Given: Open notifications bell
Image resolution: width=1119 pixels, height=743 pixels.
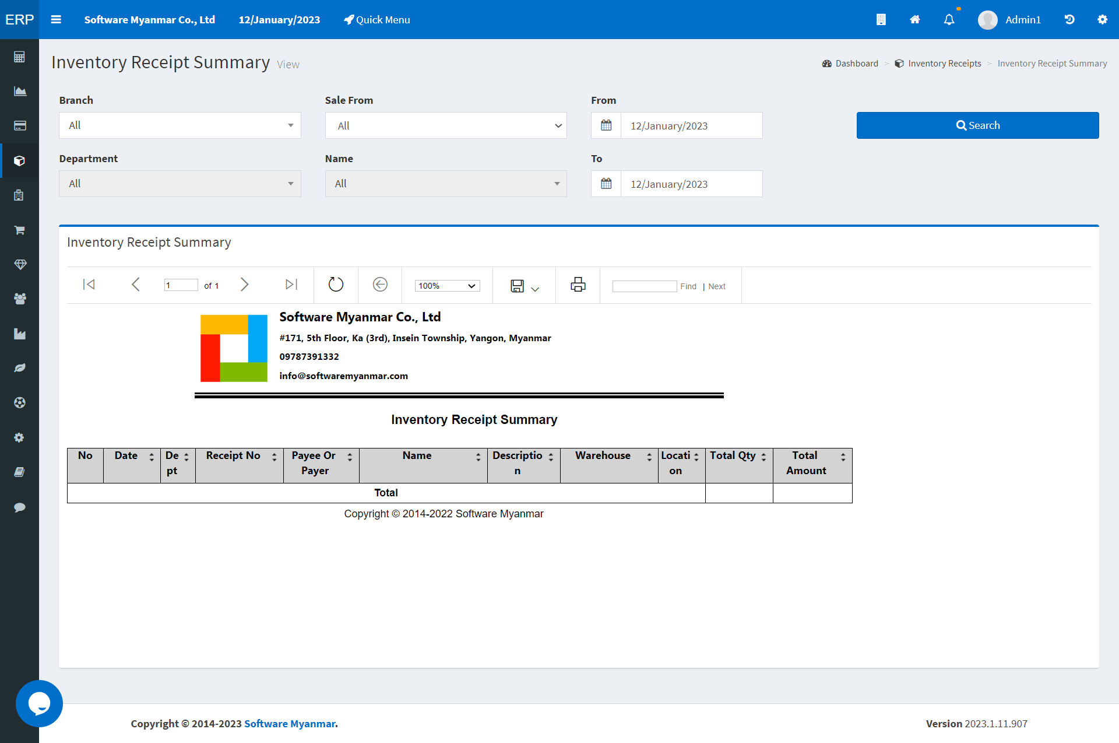Looking at the screenshot, I should click(949, 19).
